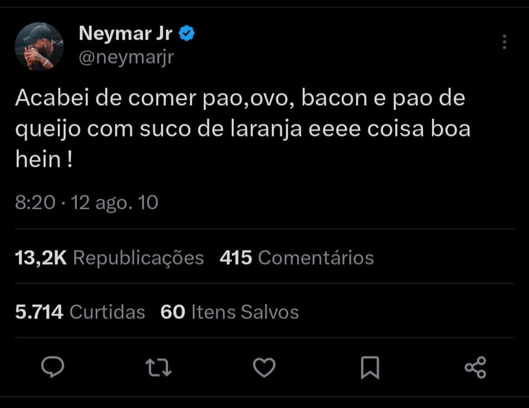Save the tweet with the bookmark icon

pyautogui.click(x=370, y=367)
